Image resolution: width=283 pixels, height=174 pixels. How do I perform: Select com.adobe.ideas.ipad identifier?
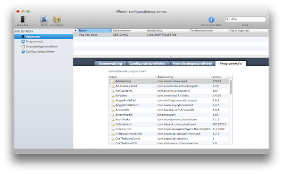172,81
